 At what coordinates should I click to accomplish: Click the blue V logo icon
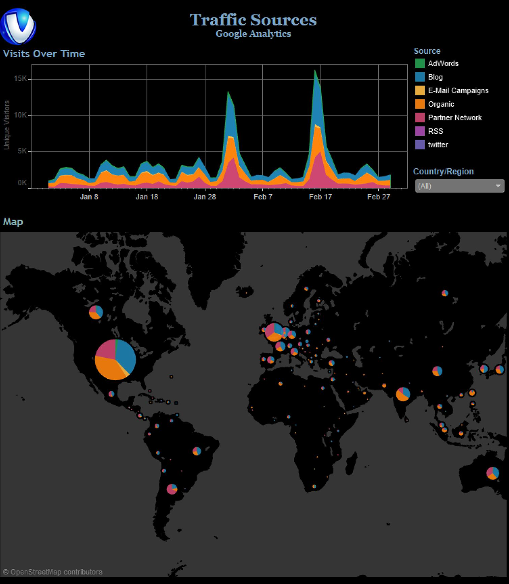click(x=18, y=26)
